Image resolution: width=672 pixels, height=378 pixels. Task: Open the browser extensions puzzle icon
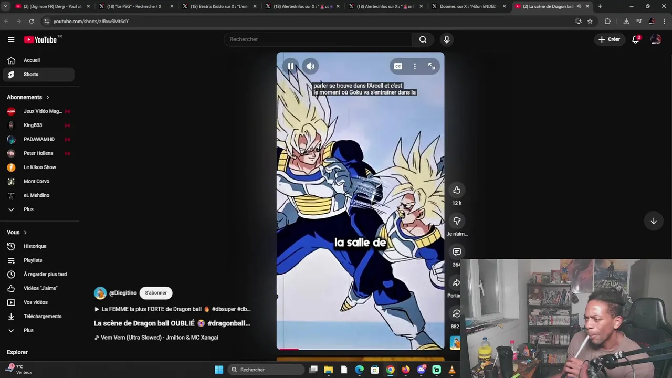click(607, 22)
